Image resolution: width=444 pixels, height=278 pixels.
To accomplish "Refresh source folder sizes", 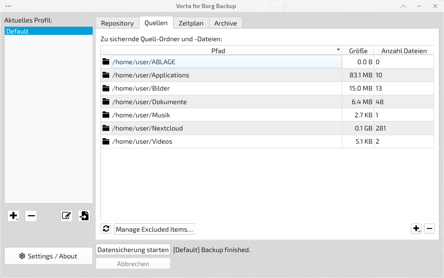I will [106, 229].
